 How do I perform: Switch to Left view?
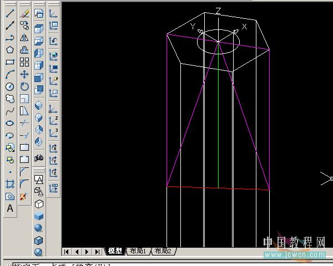(x=39, y=53)
